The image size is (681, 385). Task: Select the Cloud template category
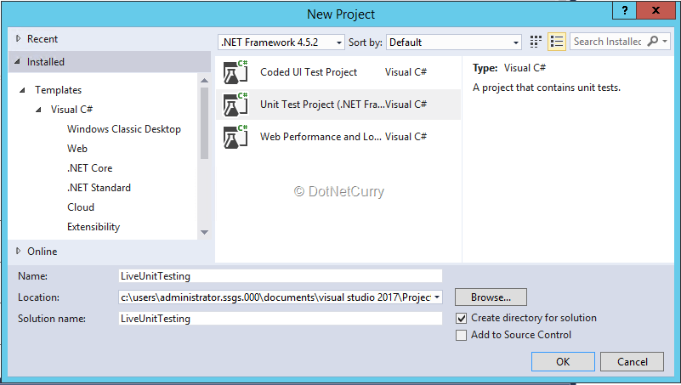(81, 207)
